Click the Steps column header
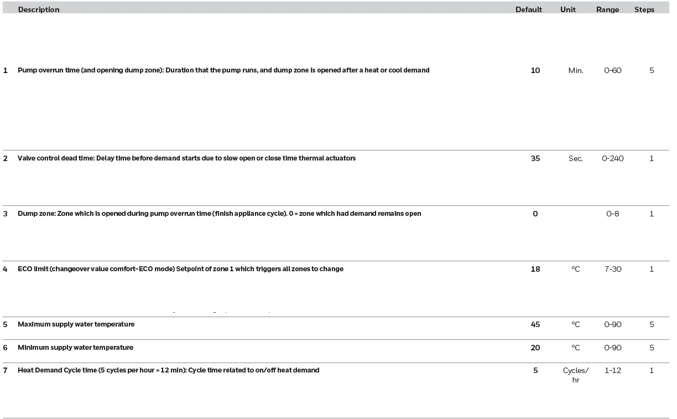This screenshot has width=677, height=419. click(644, 9)
